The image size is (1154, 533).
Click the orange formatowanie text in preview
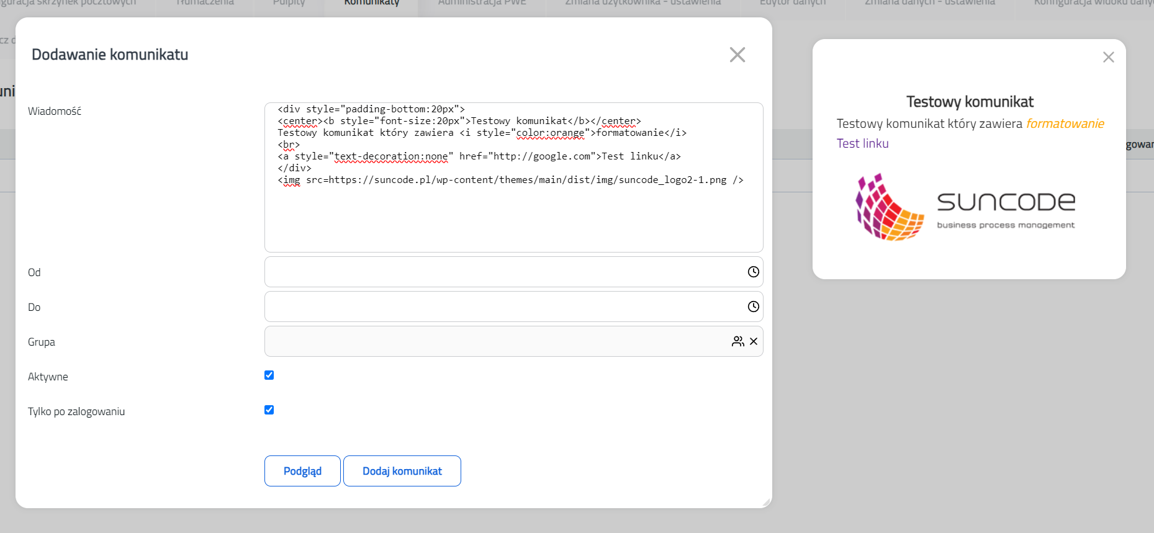pyautogui.click(x=1065, y=123)
